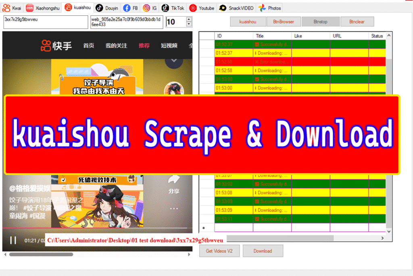
Task: Click the Get Videos V2 button
Action: click(x=219, y=251)
